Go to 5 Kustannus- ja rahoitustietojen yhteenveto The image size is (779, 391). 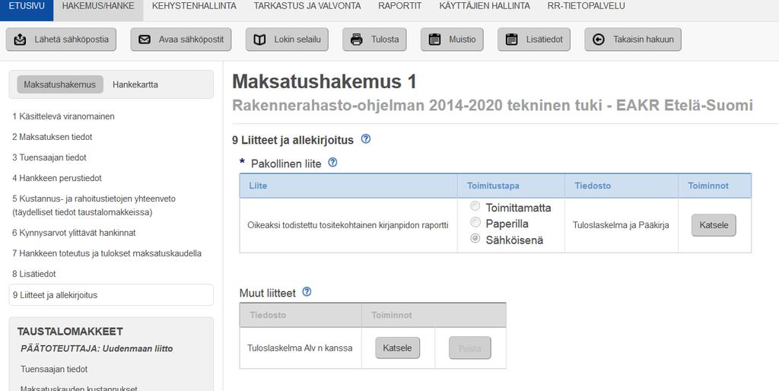pos(94,205)
